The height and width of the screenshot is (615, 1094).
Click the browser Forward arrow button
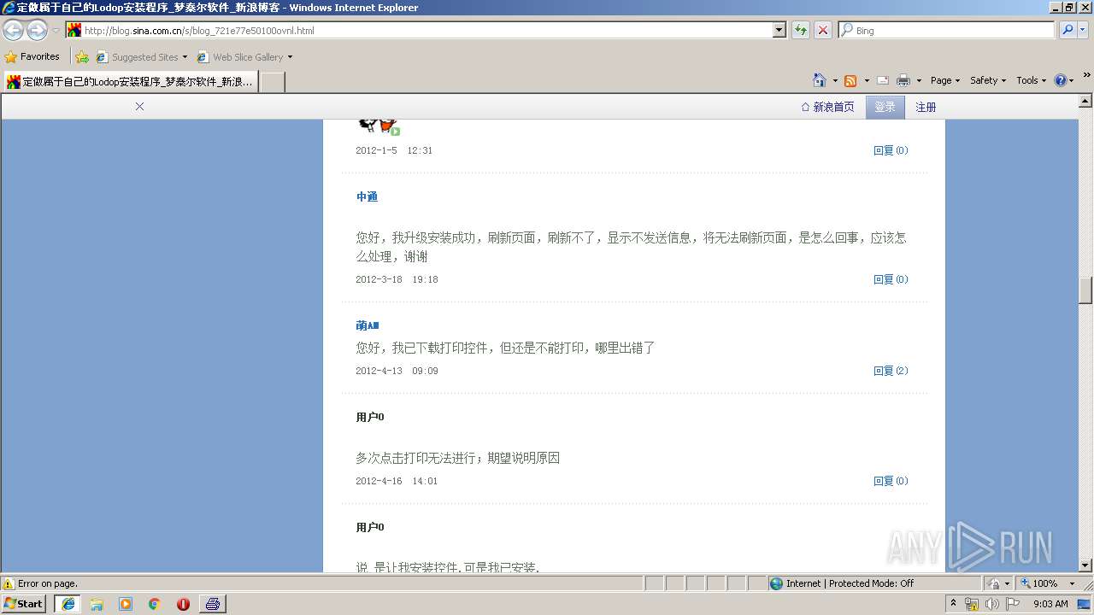click(37, 30)
